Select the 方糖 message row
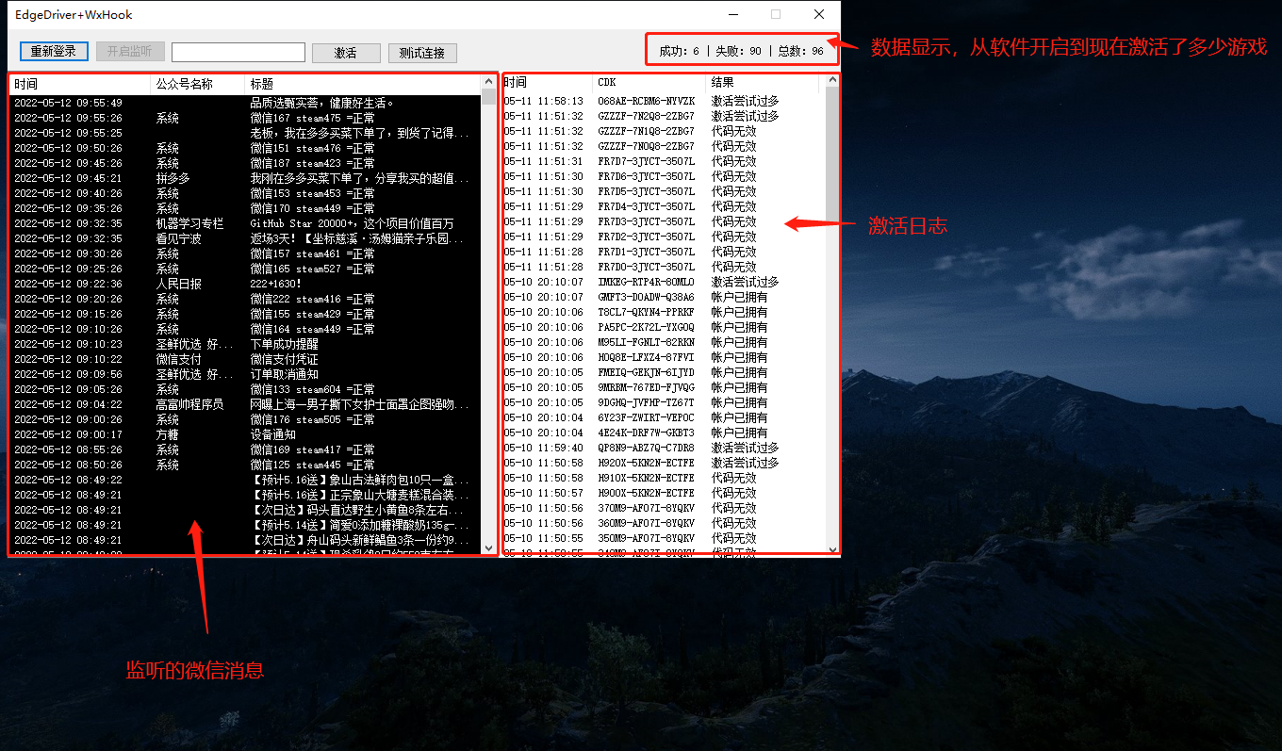 click(x=245, y=434)
